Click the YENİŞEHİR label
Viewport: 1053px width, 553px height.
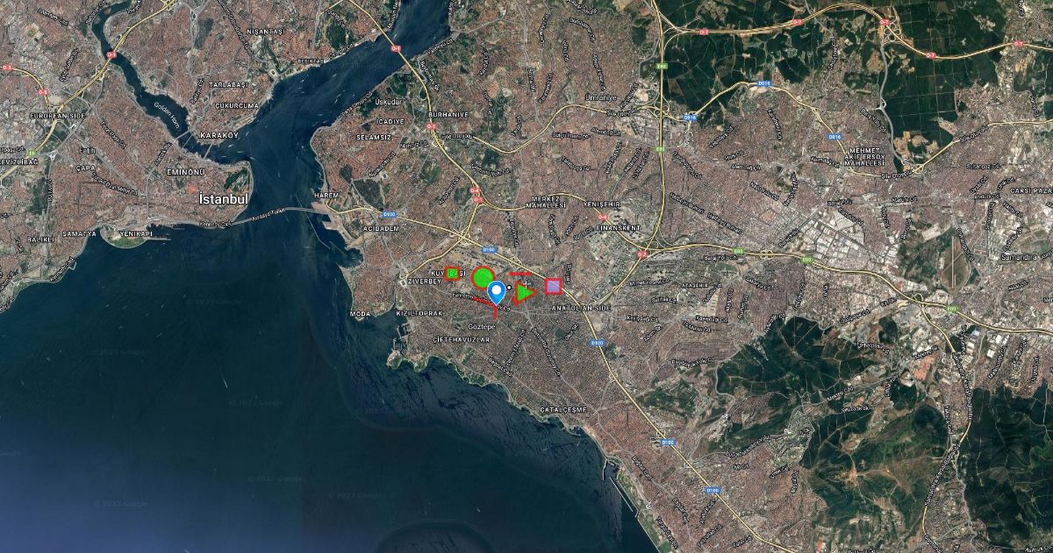tap(604, 204)
